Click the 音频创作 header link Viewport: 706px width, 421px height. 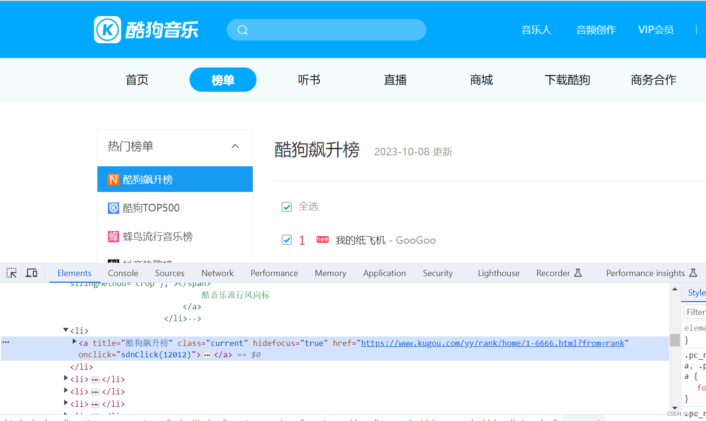click(596, 30)
